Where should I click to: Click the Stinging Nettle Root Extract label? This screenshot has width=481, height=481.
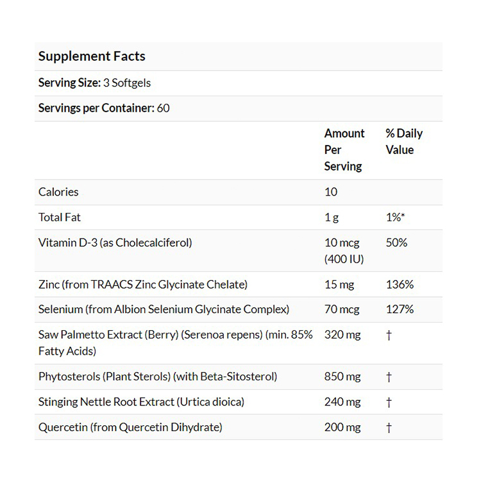tap(141, 402)
